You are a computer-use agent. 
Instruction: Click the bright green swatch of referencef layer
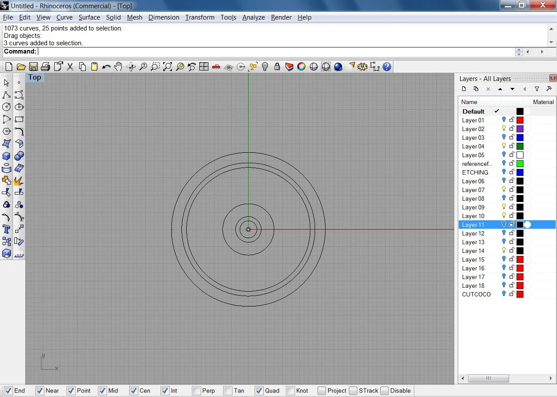[520, 164]
